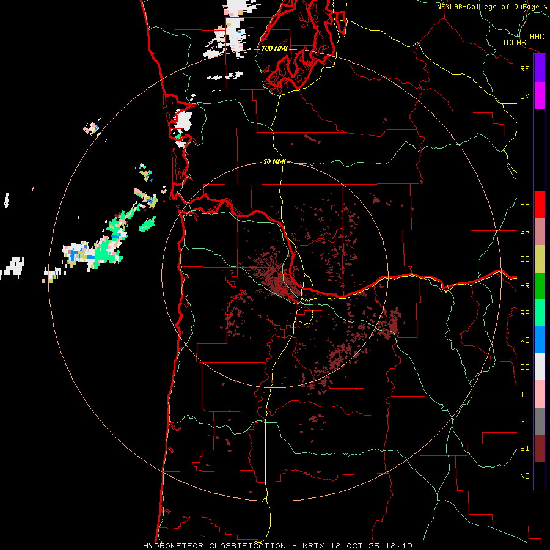Click the 50 NMI range ring label
Screen dimensions: 550x550
pos(274,162)
